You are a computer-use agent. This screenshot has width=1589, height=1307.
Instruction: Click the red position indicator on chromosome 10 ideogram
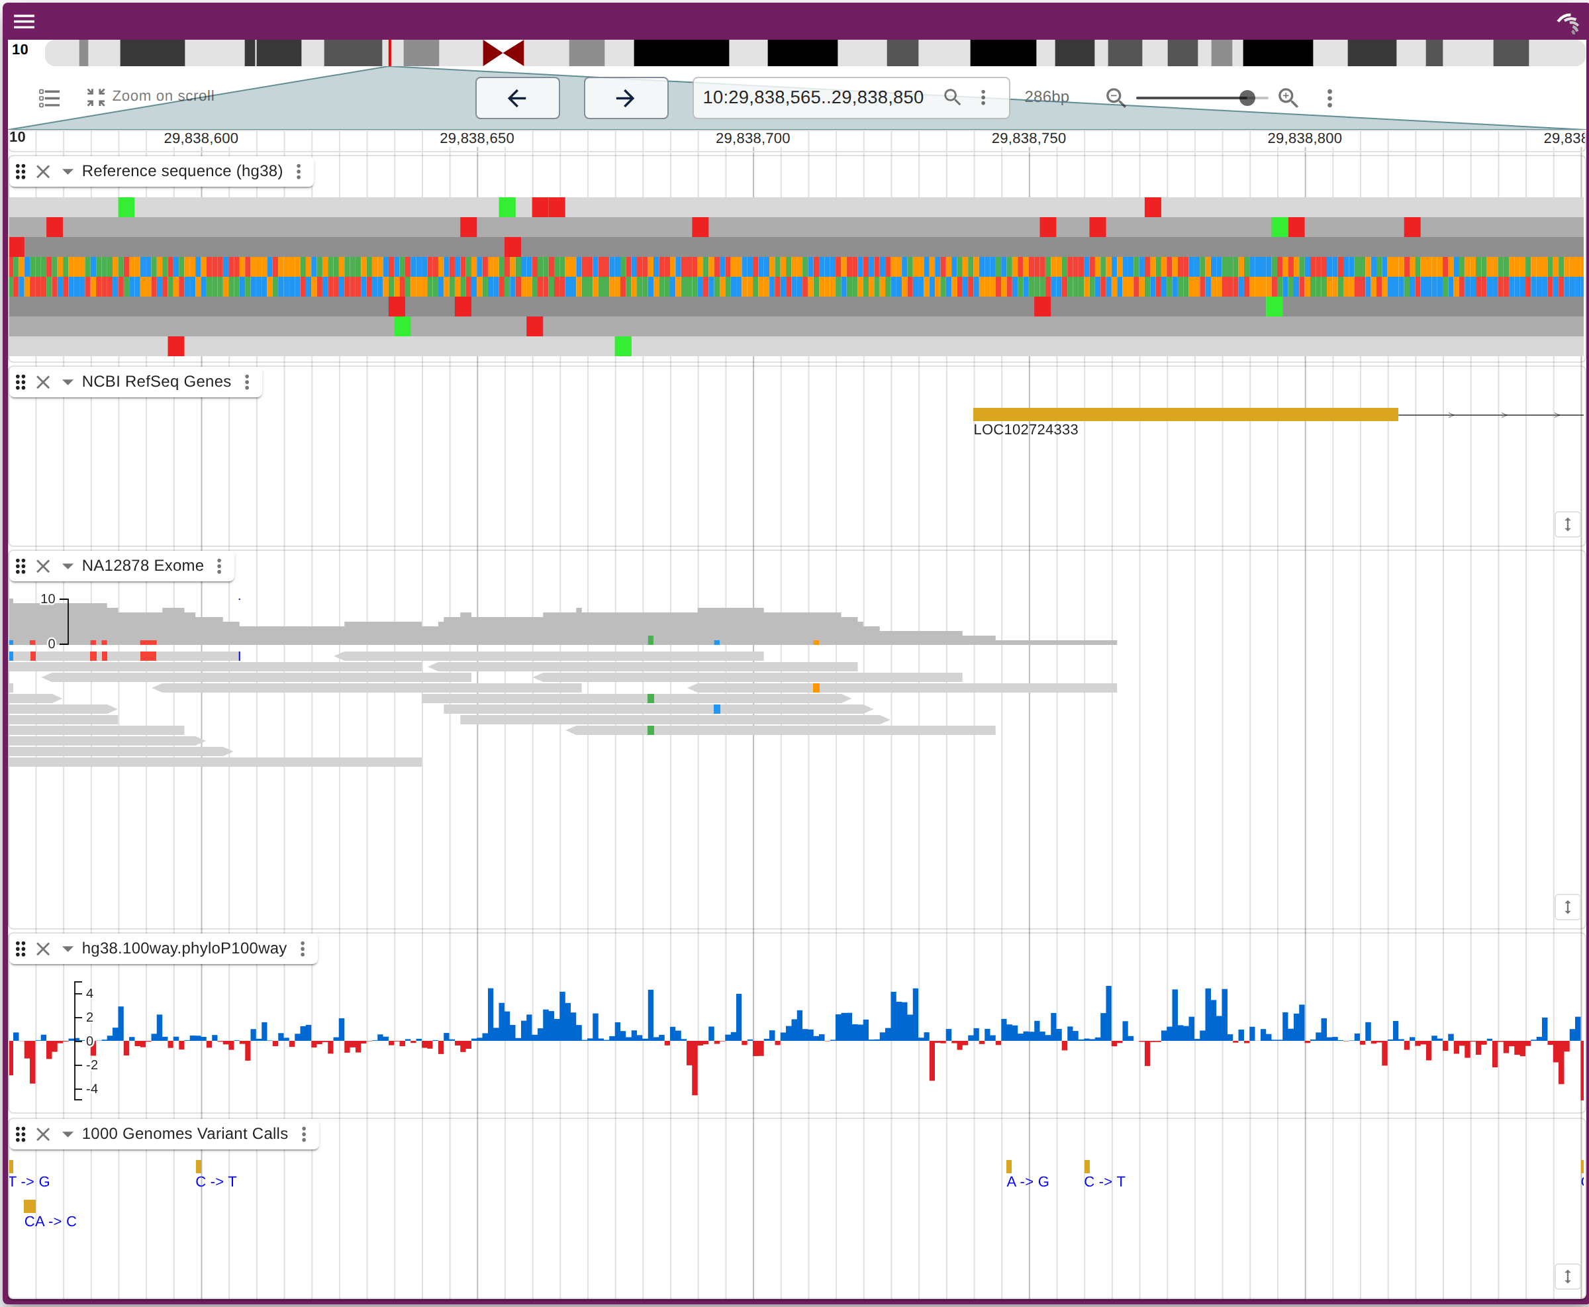[x=389, y=53]
